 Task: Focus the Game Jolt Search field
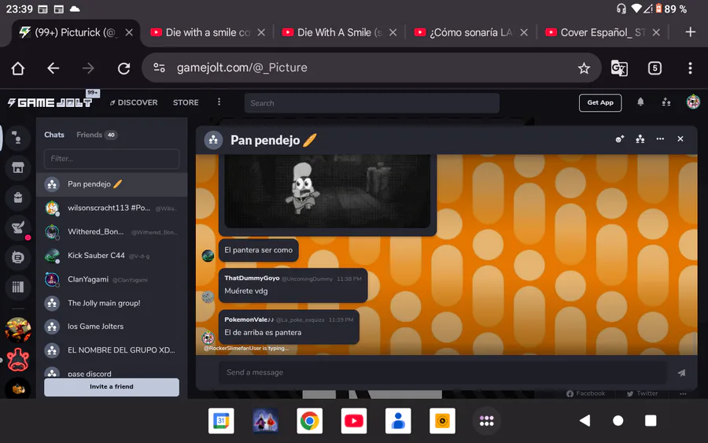click(x=371, y=103)
